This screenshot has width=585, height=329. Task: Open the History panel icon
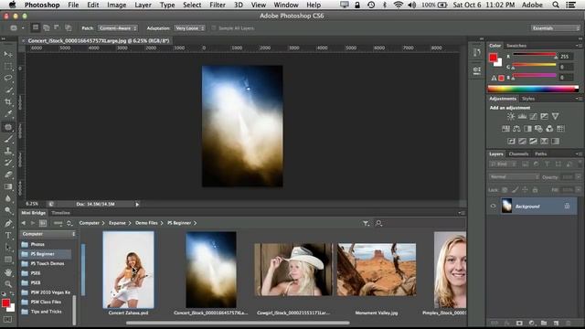[476, 52]
